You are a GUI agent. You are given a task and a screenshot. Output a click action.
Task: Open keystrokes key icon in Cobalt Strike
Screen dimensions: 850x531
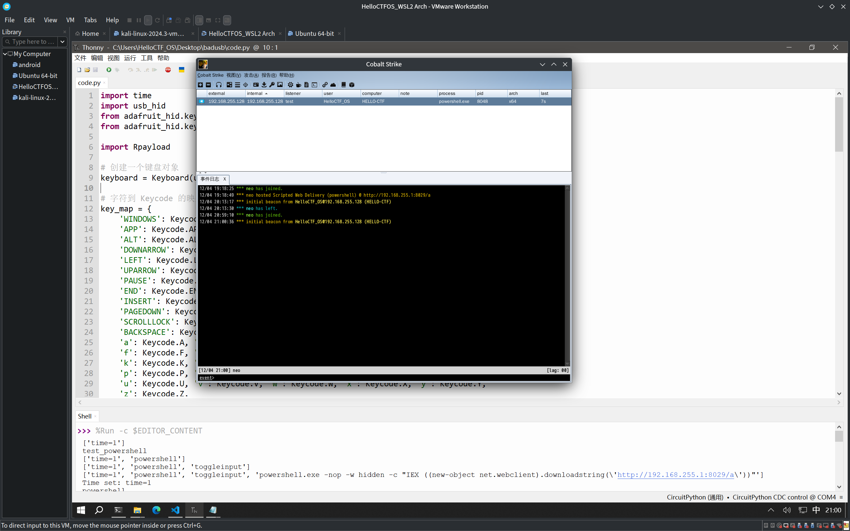pos(272,85)
